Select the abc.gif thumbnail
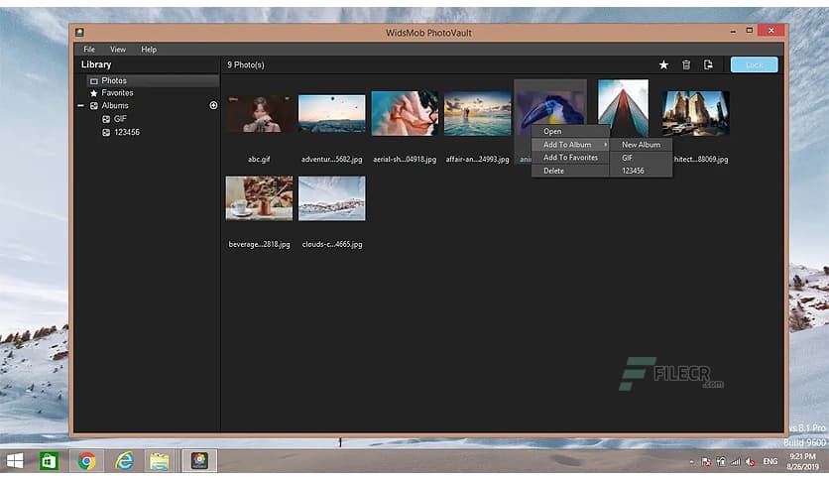829x480 pixels. point(259,113)
